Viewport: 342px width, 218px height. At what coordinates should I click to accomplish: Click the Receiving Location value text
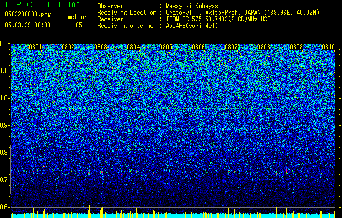pos(242,13)
